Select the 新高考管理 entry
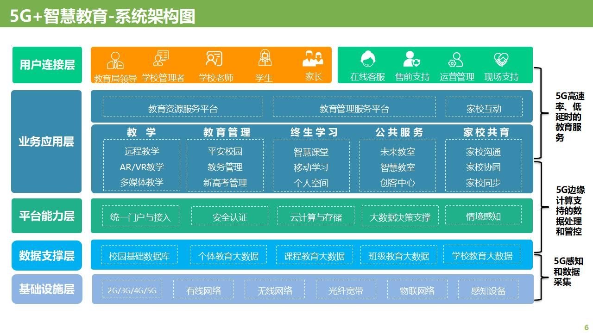Screen dimensions: 593x333 [225, 183]
